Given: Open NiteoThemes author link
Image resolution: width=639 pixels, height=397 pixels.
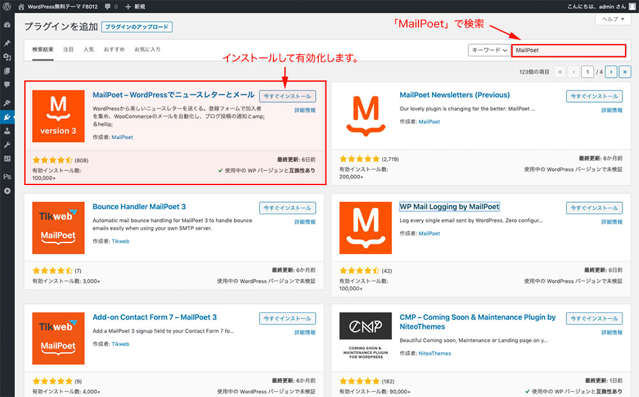Looking at the screenshot, I should coord(435,354).
